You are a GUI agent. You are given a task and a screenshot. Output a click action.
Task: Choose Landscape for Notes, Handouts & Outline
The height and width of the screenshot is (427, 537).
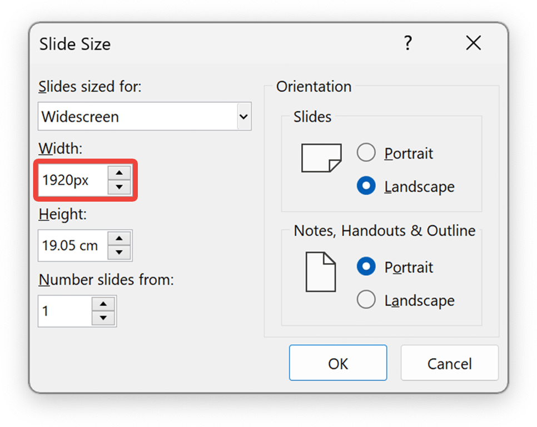pos(366,300)
